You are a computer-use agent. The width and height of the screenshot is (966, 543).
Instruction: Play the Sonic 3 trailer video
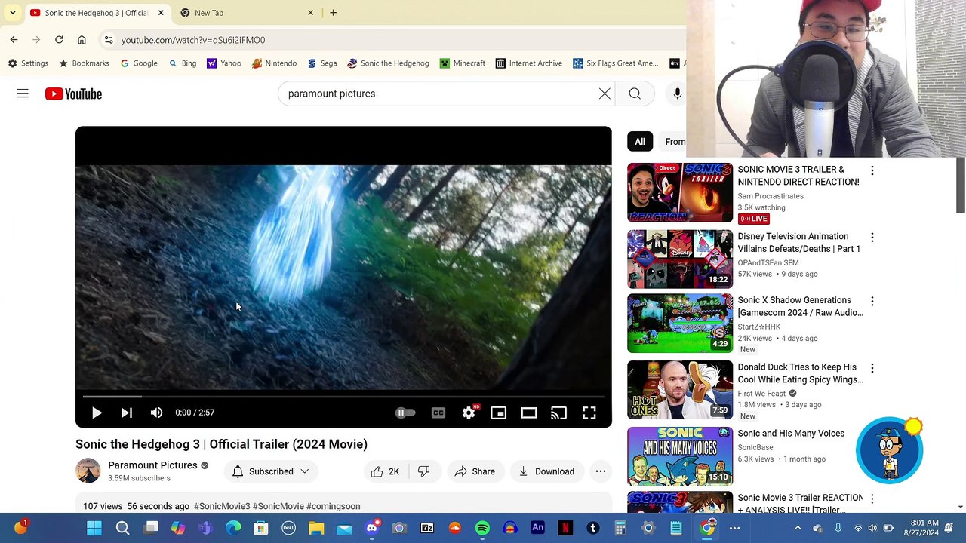[97, 413]
